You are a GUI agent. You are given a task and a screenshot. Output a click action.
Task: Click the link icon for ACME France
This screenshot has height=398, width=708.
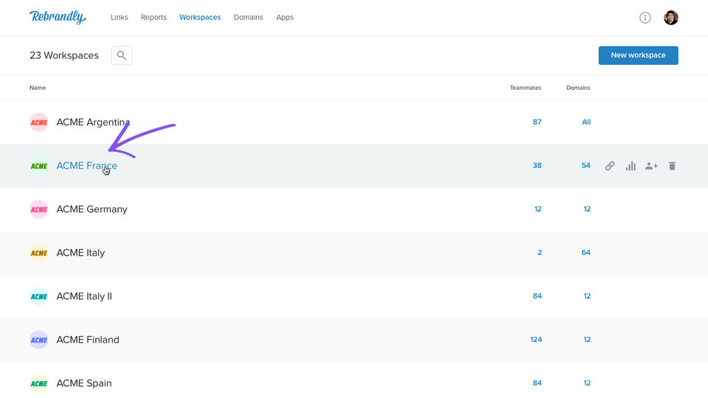pos(610,166)
